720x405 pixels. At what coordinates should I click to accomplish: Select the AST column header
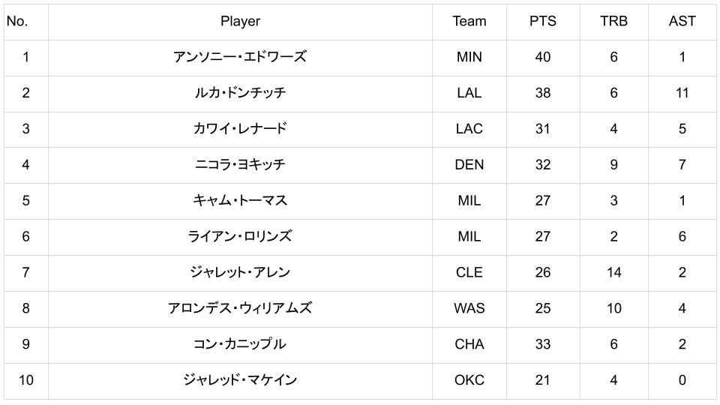click(x=682, y=21)
